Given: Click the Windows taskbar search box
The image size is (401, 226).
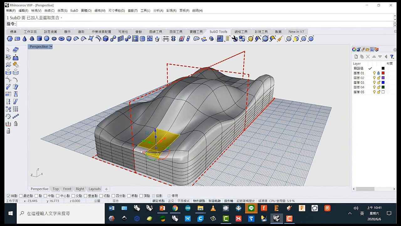Looking at the screenshot, I should pos(61,213).
